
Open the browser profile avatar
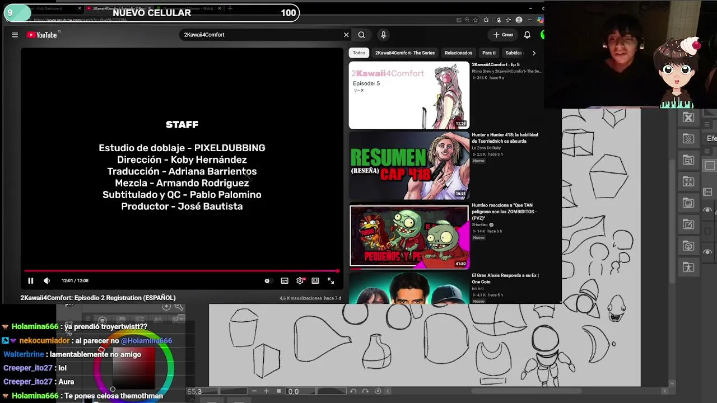click(x=519, y=20)
